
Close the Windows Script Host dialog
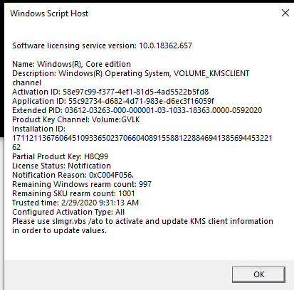coord(285,13)
